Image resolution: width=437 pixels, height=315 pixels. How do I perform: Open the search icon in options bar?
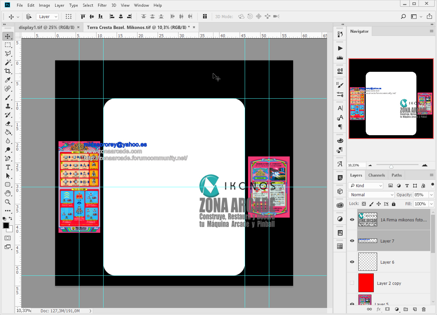coord(403,16)
